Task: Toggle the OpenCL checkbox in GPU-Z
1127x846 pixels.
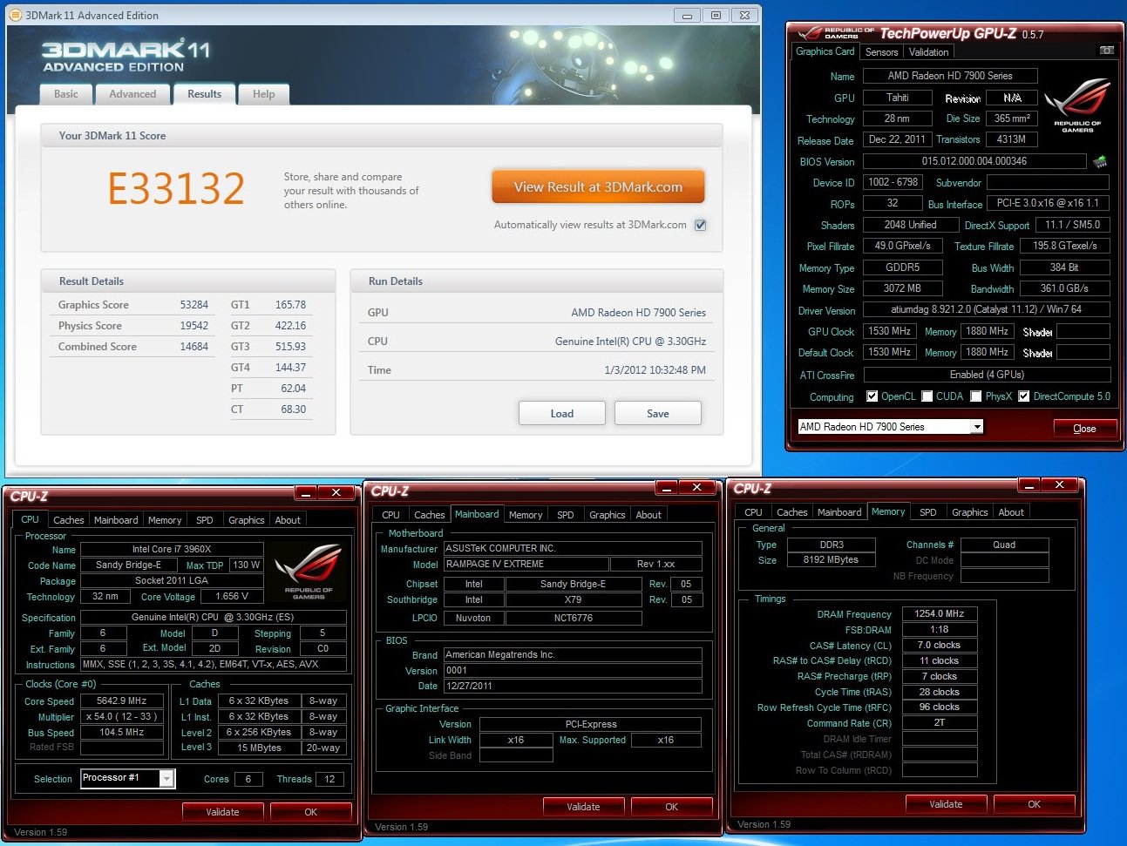Action: click(x=872, y=396)
